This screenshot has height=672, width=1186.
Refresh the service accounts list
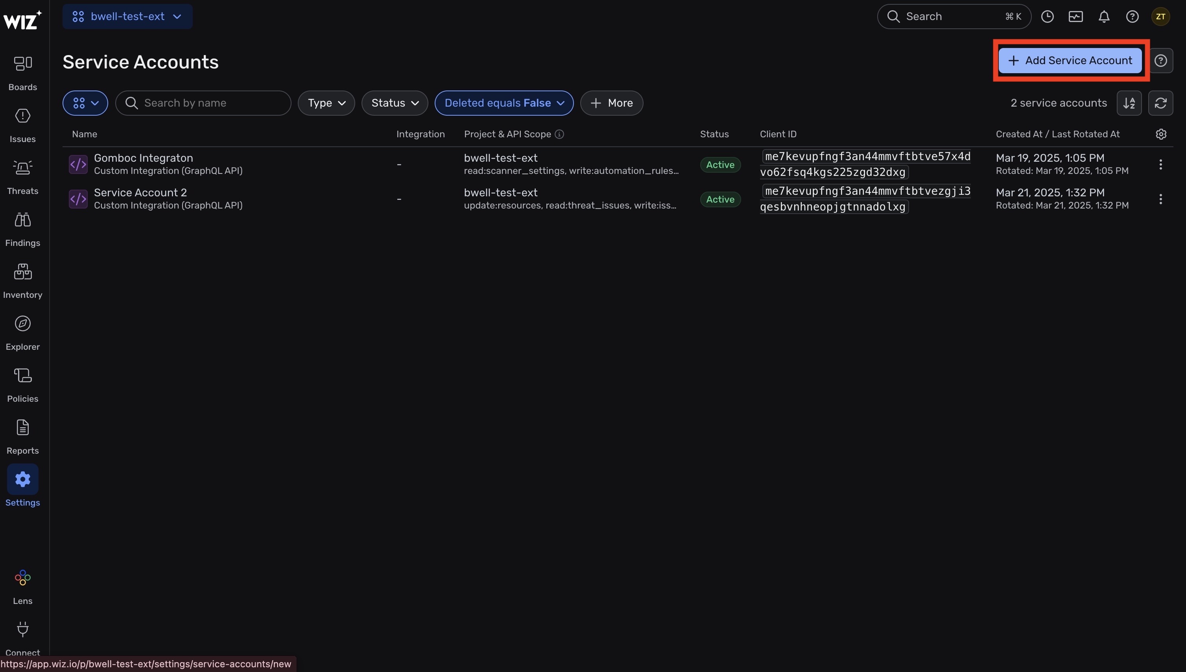coord(1161,103)
